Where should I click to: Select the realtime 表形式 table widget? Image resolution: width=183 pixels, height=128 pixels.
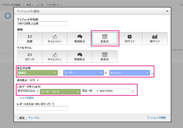pos(105,56)
